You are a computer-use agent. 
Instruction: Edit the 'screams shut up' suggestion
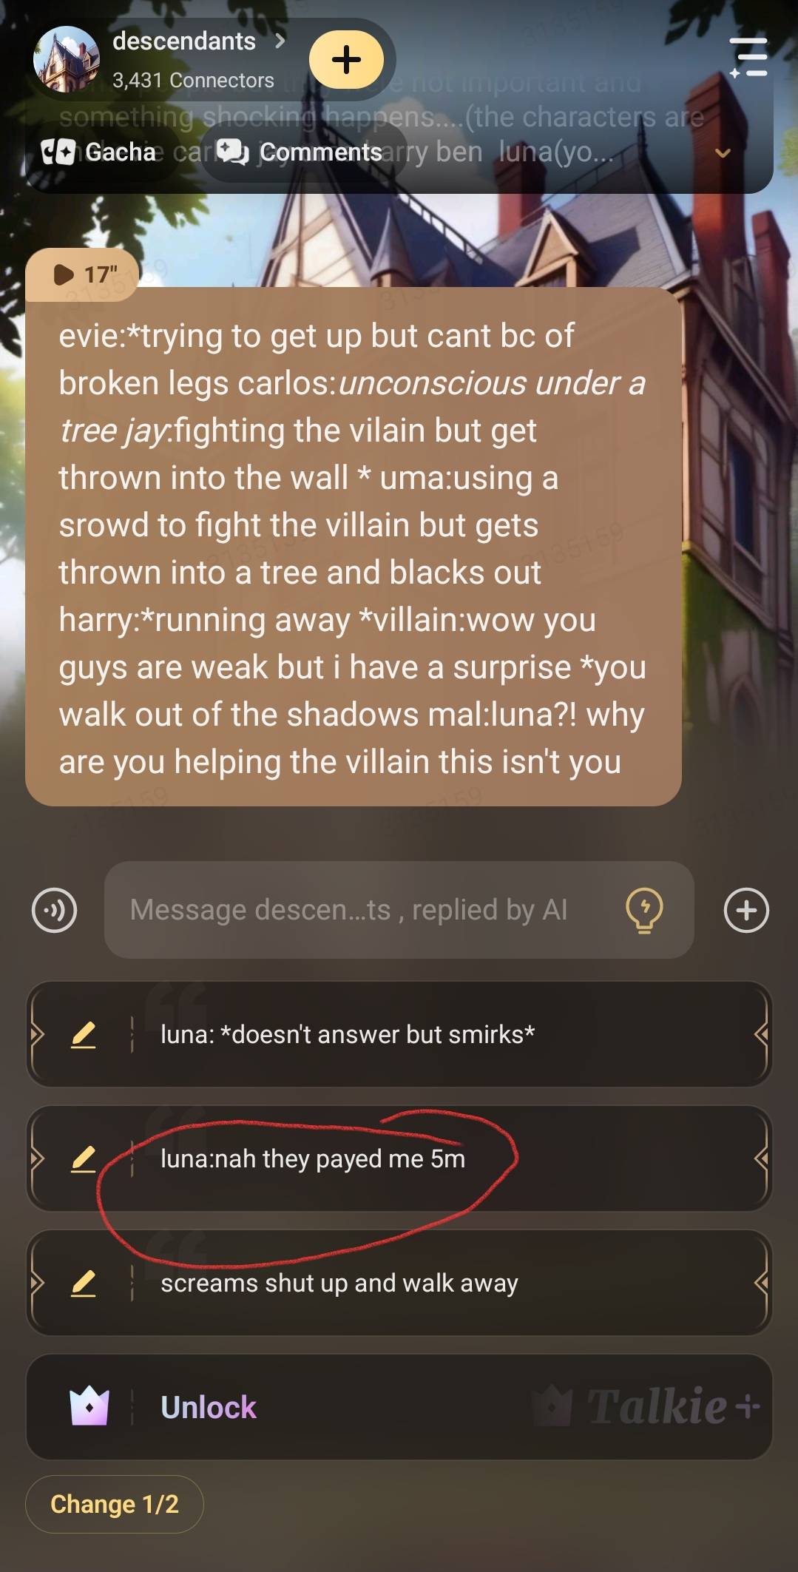point(84,1283)
